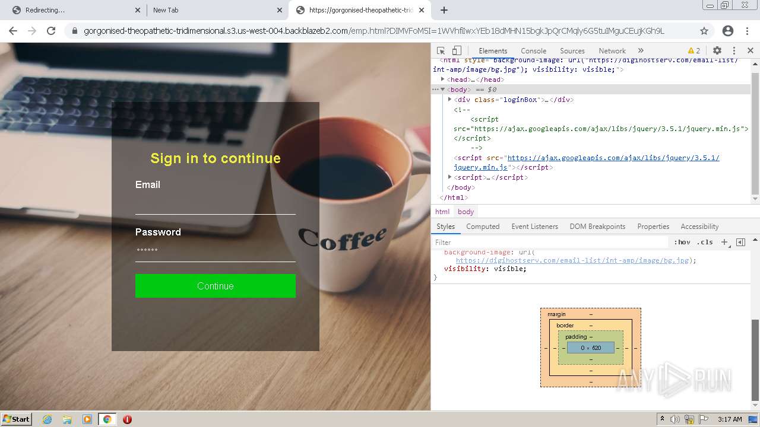Viewport: 760px width, 427px height.
Task: Open a new browser tab with plus
Action: pos(444,10)
